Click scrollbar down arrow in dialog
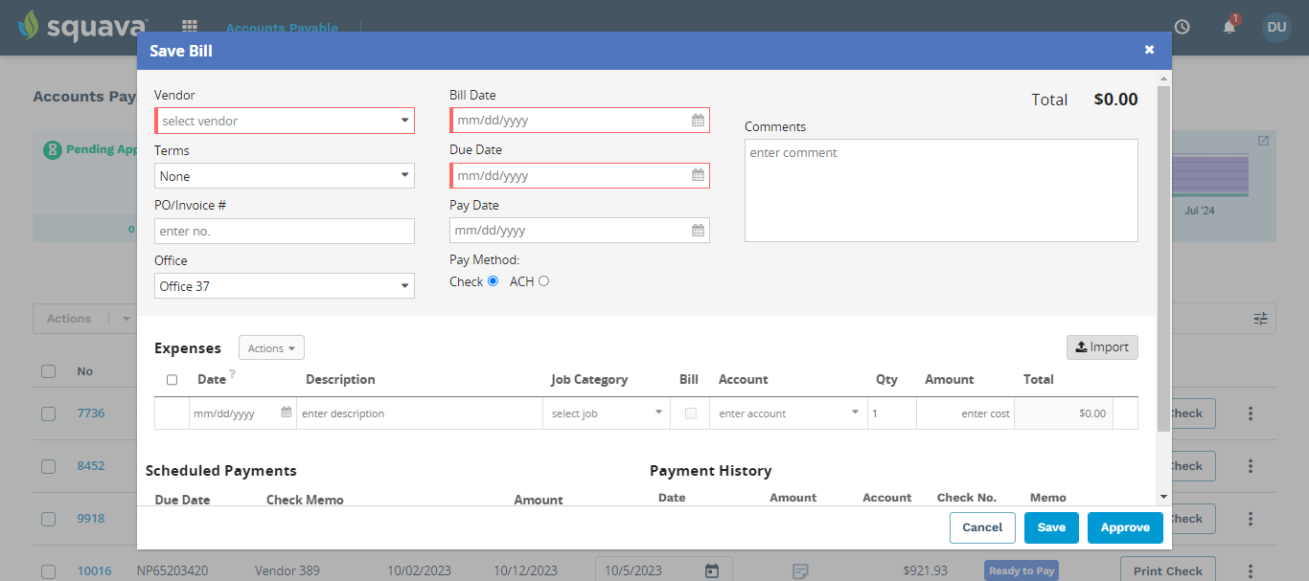1309x581 pixels. pyautogui.click(x=1163, y=497)
